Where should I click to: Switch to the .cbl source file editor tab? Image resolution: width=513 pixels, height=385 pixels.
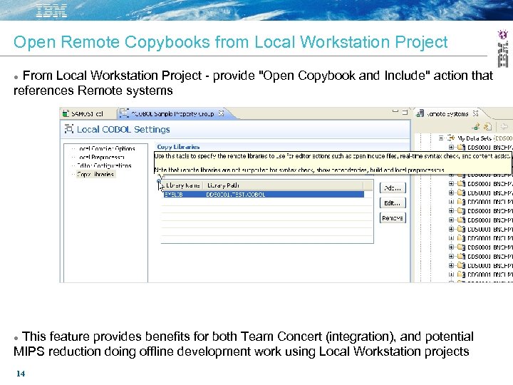pos(84,113)
